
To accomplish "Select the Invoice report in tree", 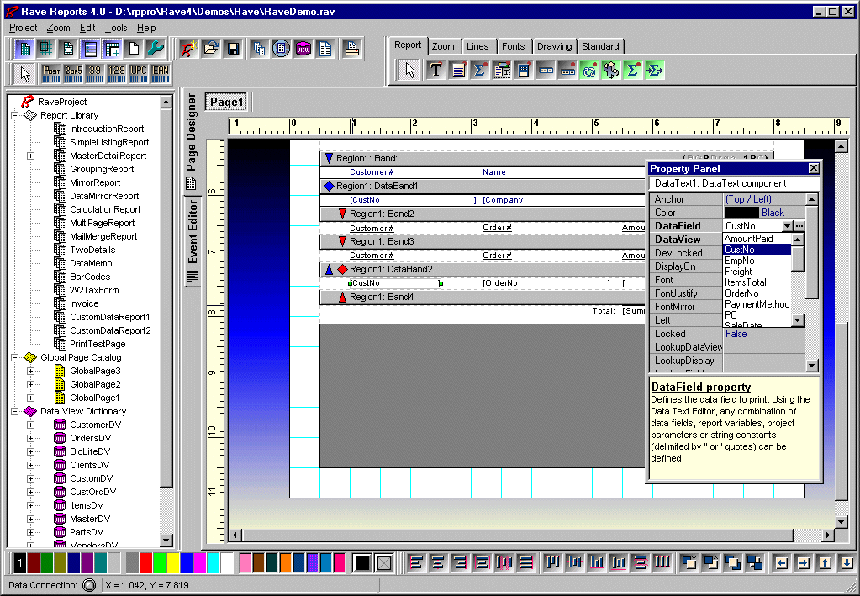I will point(84,303).
